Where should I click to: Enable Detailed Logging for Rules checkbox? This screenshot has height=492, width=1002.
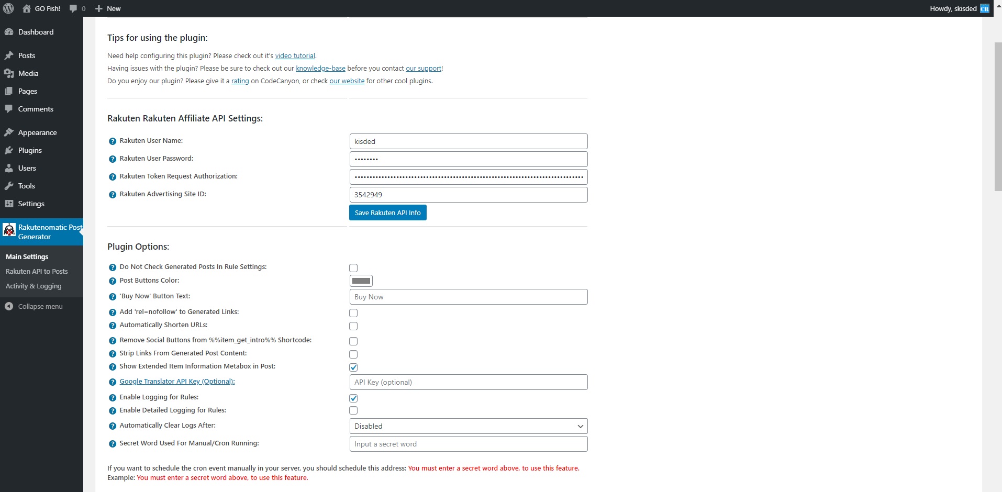point(353,410)
